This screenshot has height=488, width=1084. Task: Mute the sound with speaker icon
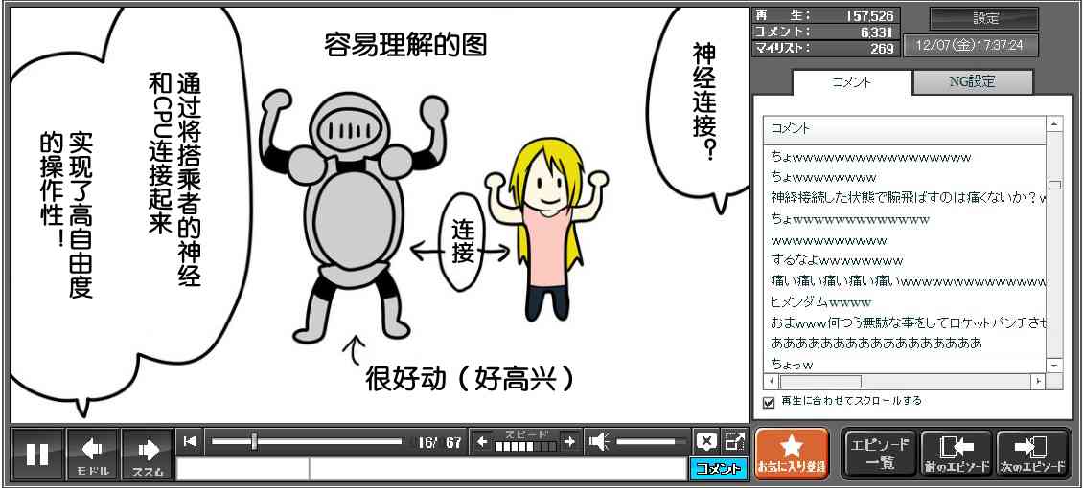click(x=599, y=441)
